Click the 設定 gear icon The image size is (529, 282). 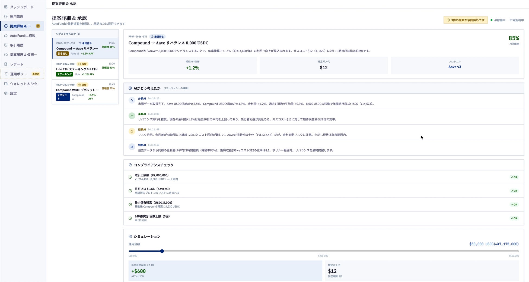6,93
